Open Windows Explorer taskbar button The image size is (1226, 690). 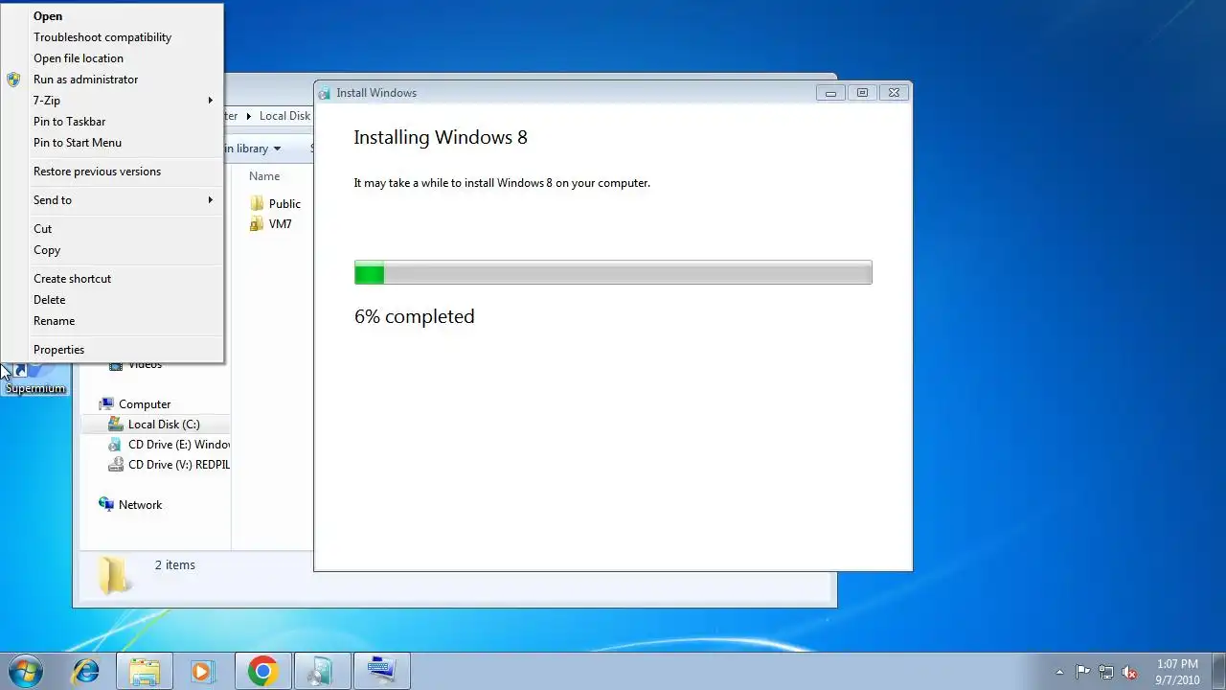pyautogui.click(x=145, y=671)
